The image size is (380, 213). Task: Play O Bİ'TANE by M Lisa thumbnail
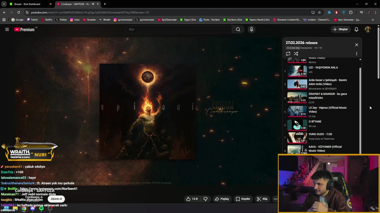pos(297,125)
